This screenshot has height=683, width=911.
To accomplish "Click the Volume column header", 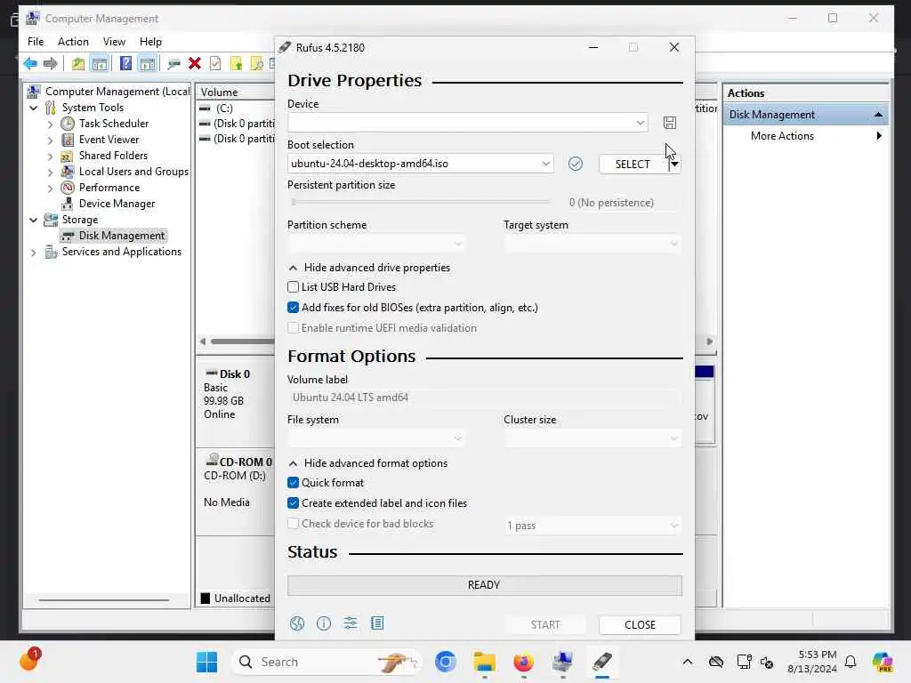I will click(235, 92).
